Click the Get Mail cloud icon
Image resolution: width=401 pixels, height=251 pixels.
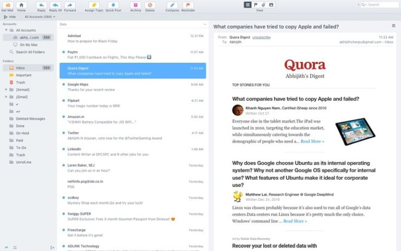coord(8,5)
